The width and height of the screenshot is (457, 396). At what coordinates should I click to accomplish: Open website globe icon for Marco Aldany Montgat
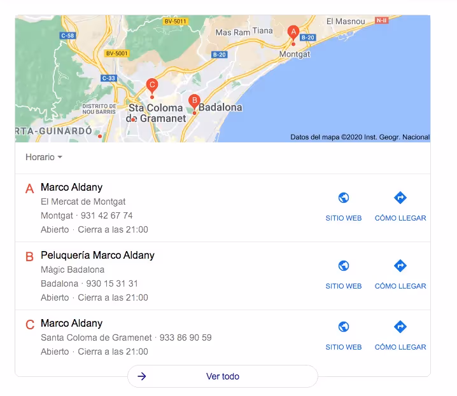(x=344, y=198)
